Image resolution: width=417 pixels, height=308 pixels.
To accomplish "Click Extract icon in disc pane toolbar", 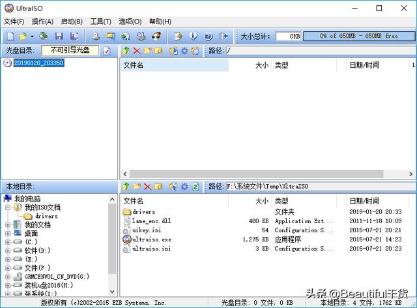I will [x=173, y=51].
